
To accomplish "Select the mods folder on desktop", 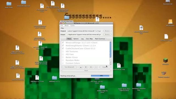I will pyautogui.click(x=9, y=4).
